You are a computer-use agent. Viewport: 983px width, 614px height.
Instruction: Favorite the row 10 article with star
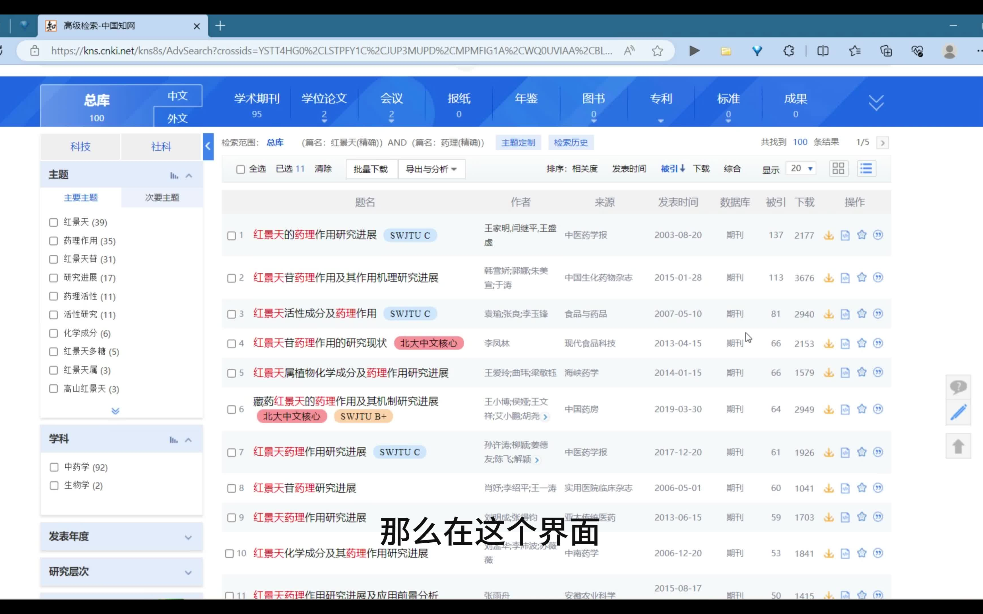point(862,553)
